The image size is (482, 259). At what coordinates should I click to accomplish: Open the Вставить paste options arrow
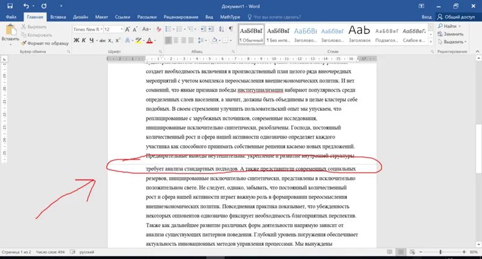point(10,43)
